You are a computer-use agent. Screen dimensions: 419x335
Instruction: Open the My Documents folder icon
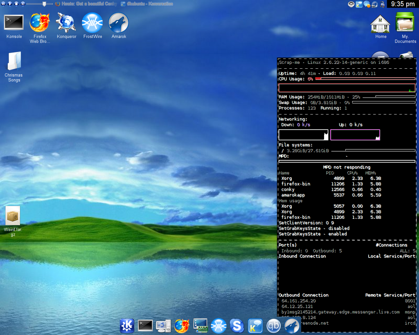click(x=405, y=22)
